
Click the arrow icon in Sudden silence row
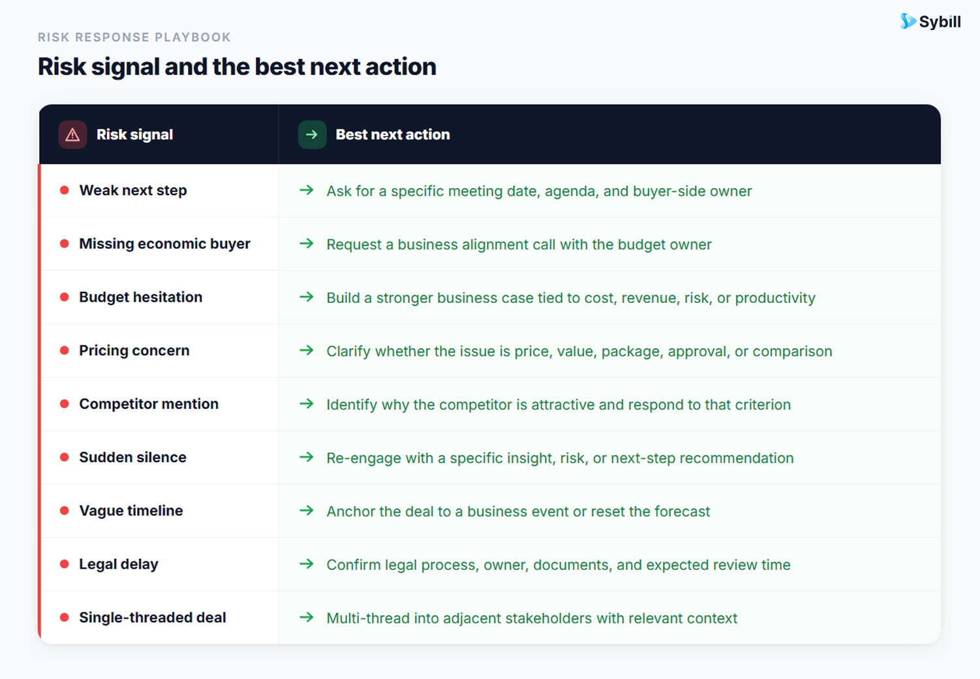(307, 457)
